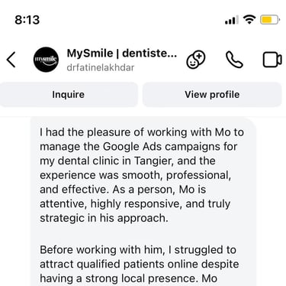Select the message paragraph starting "I had the pleasure"
286x286 pixels.
pyautogui.click(x=142, y=175)
